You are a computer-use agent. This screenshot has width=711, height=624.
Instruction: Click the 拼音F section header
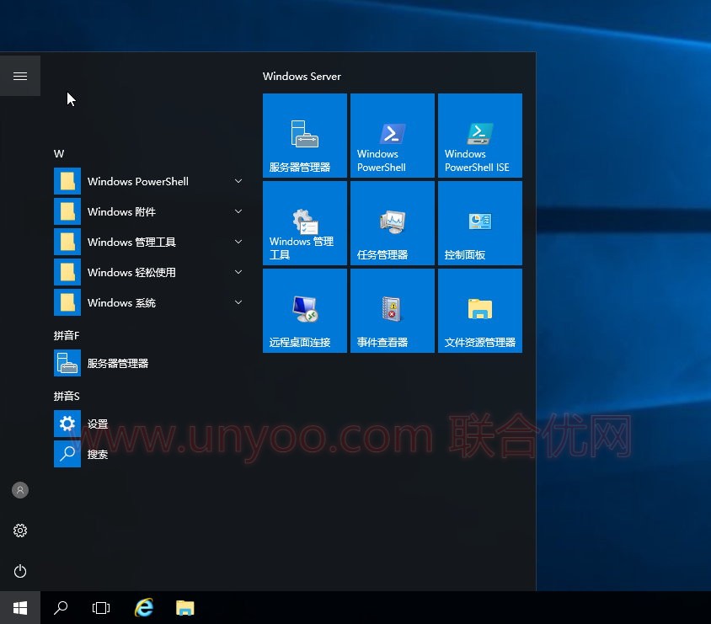pos(67,335)
